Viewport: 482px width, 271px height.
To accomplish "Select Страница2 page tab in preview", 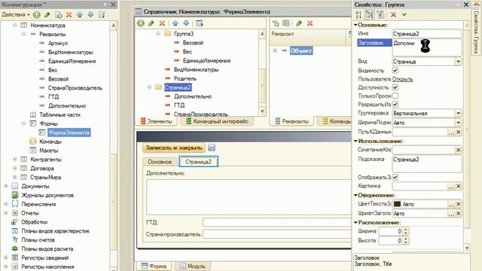I will 198,162.
